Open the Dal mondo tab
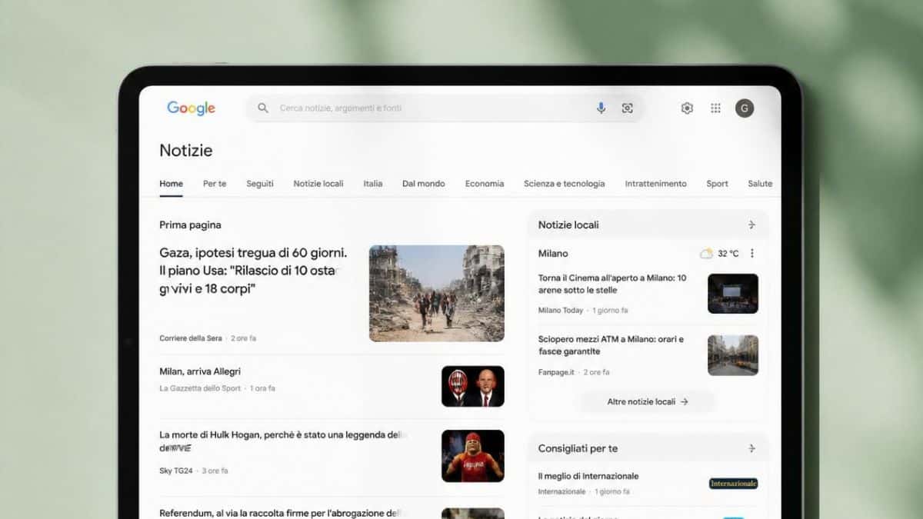Screen dimensions: 923x519 [x=424, y=184]
